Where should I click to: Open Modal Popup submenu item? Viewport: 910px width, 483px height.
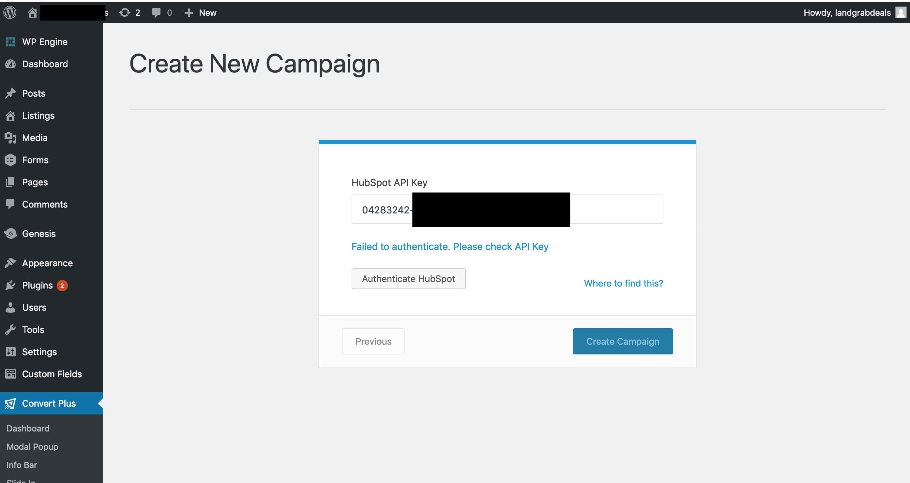point(33,446)
